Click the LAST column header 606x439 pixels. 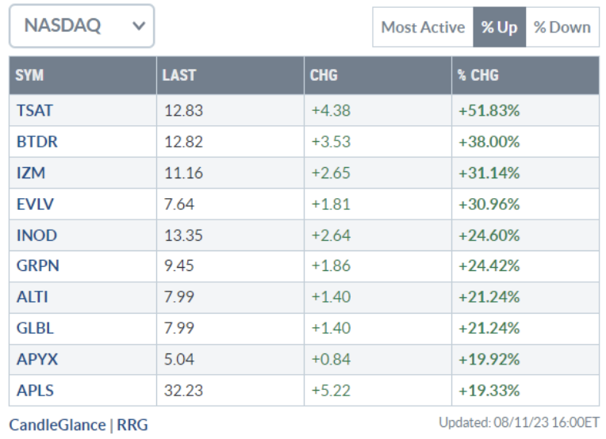(178, 75)
